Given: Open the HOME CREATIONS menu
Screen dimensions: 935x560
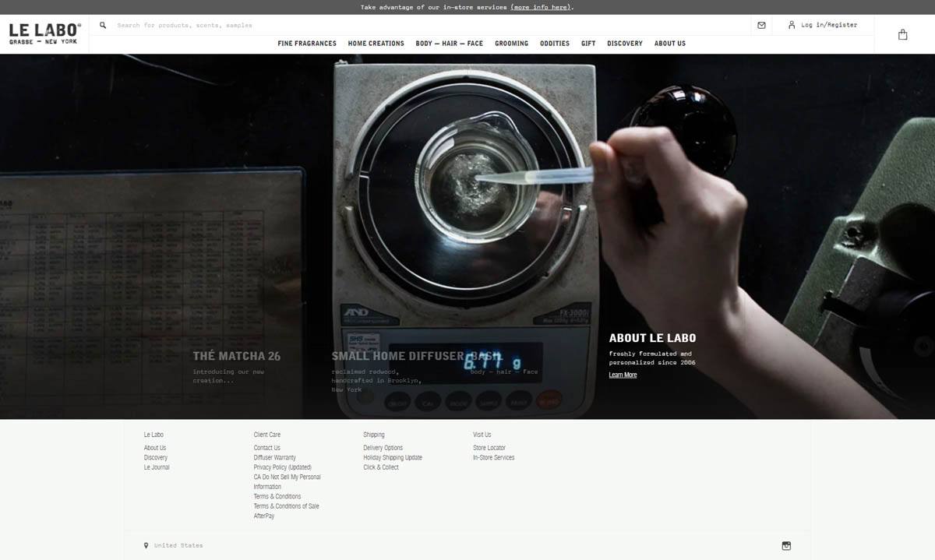Looking at the screenshot, I should pyautogui.click(x=376, y=43).
